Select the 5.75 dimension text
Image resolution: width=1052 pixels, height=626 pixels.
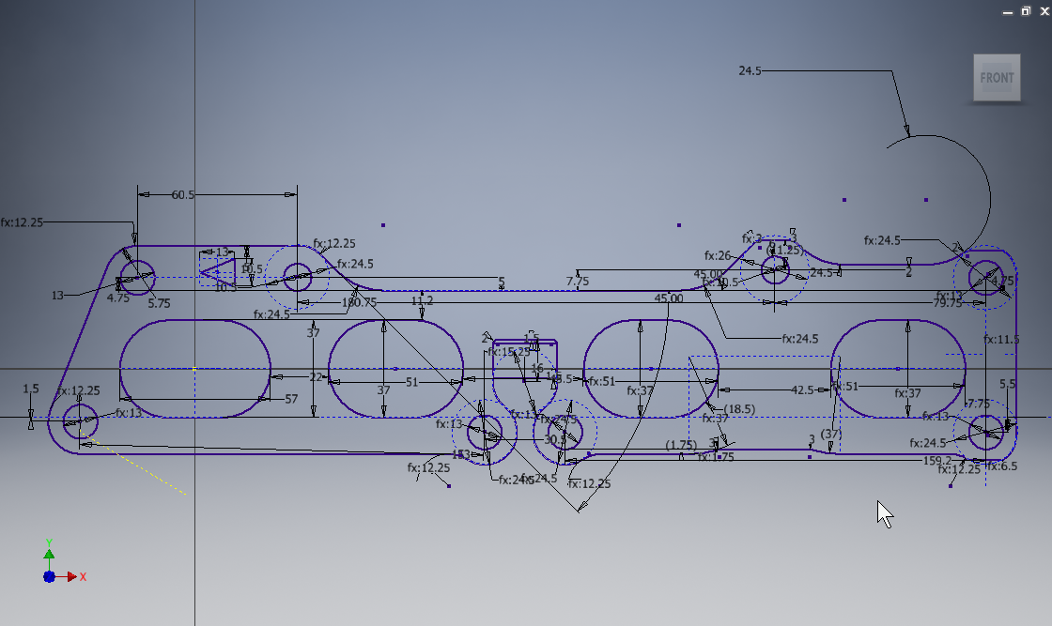[159, 304]
